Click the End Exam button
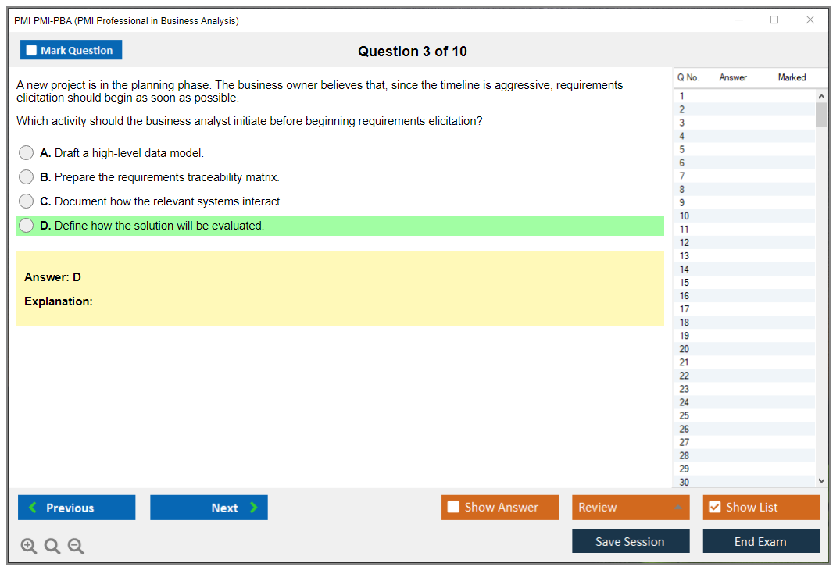The image size is (840, 574). click(761, 541)
